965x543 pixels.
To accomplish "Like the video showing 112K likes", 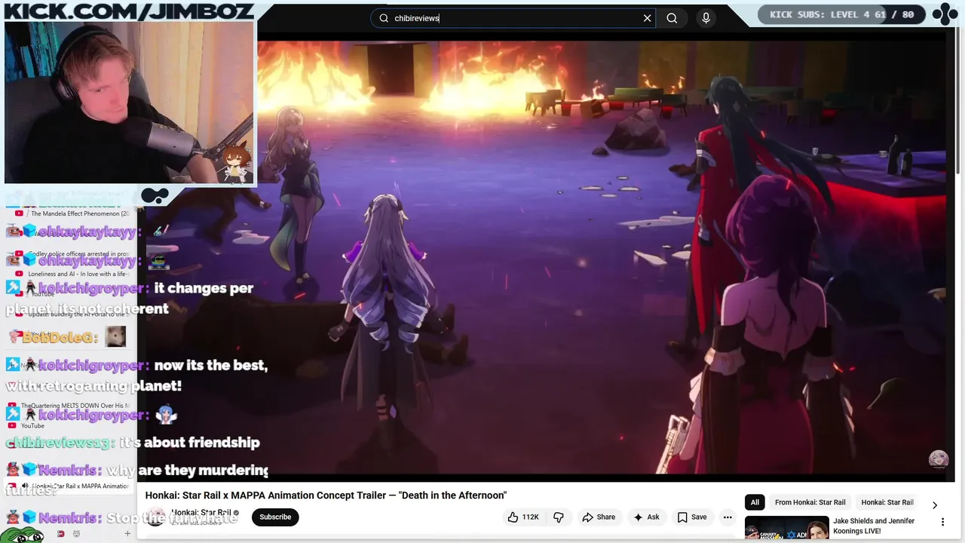I will 524,517.
